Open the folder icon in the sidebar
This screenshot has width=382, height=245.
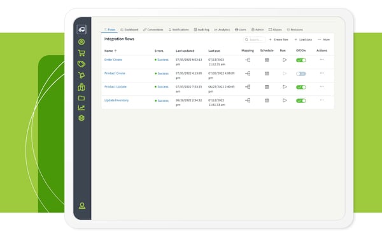[81, 98]
